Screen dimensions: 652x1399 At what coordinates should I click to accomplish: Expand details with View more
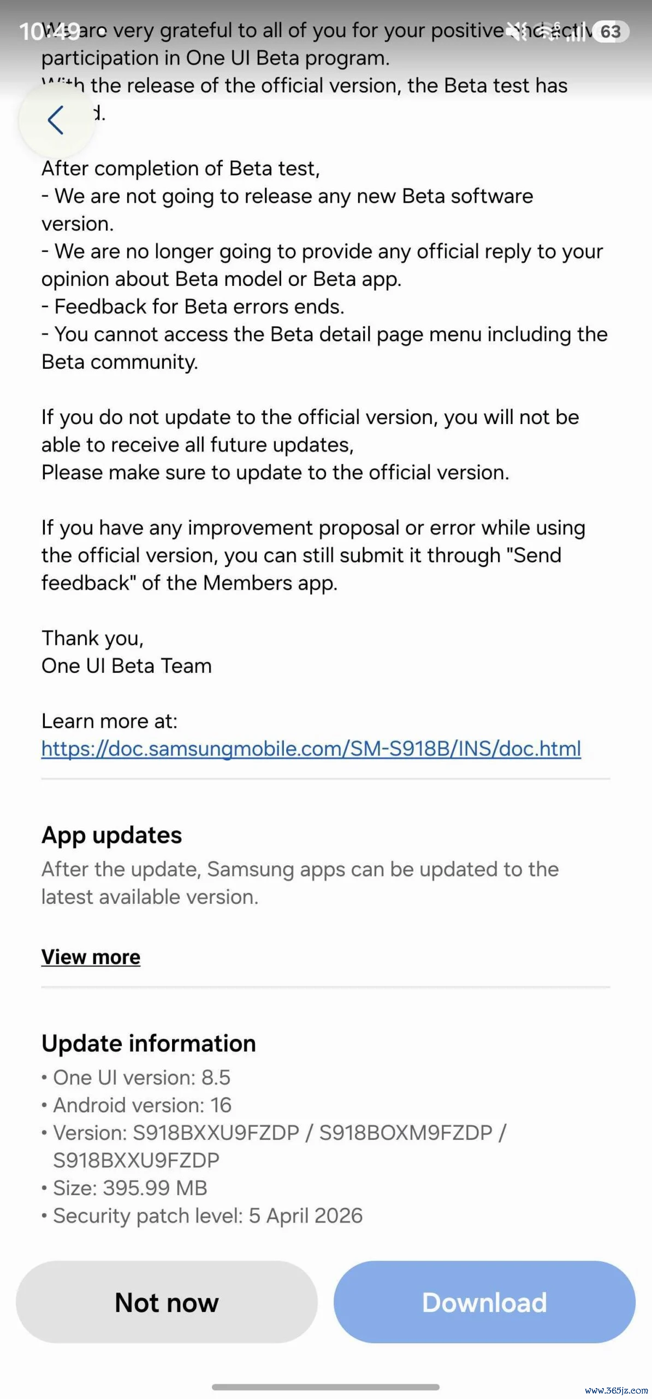pyautogui.click(x=91, y=957)
